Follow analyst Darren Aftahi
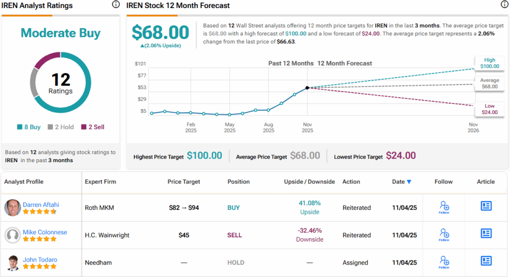The image size is (510, 277). pyautogui.click(x=444, y=207)
